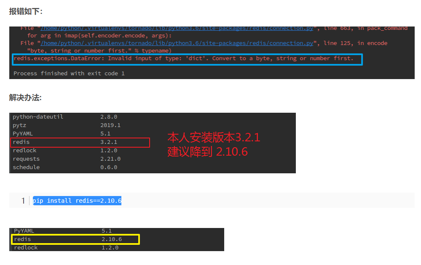Click the '3.2.1' version value in the list
This screenshot has width=421, height=265.
pos(109,142)
